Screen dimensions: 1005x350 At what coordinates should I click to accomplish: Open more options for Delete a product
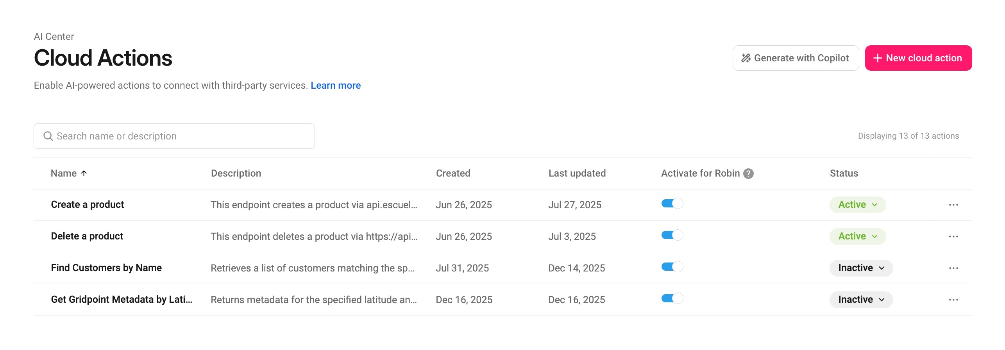pos(953,237)
